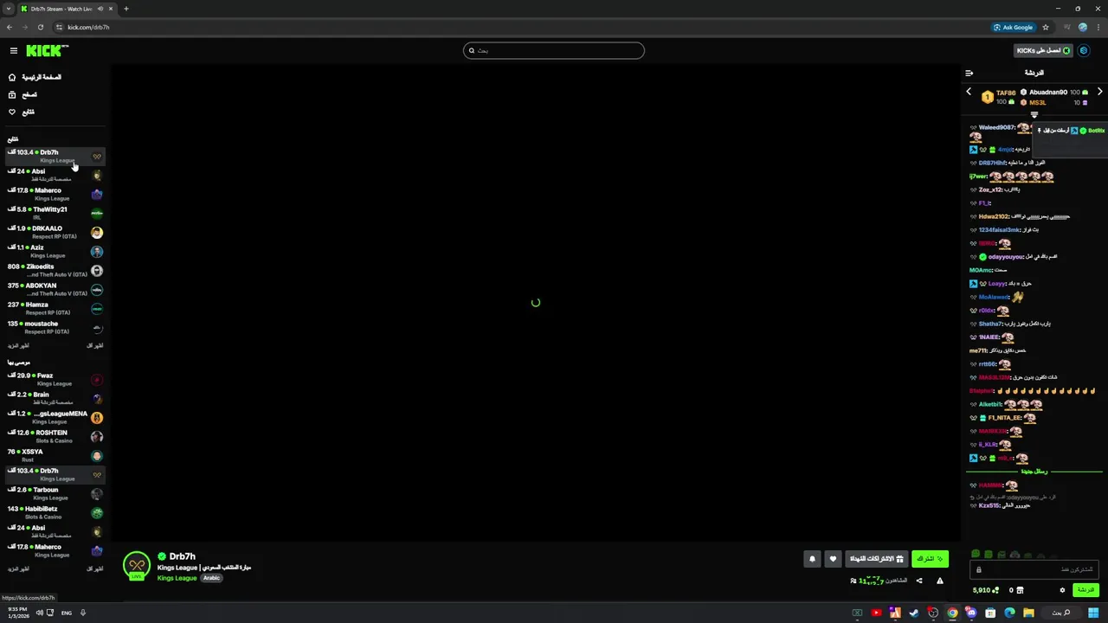Open Aziz Kings League channel

pyautogui.click(x=54, y=251)
